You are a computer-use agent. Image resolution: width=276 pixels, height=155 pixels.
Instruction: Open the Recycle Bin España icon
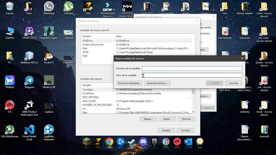[9, 8]
